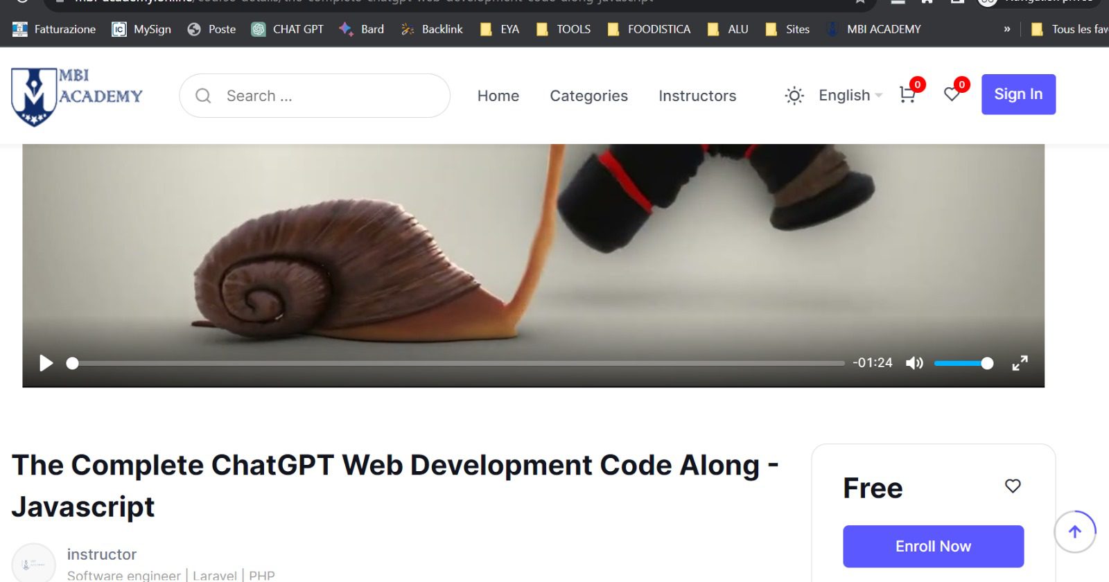Viewport: 1109px width, 582px height.
Task: Go to the Home page
Action: pos(498,96)
